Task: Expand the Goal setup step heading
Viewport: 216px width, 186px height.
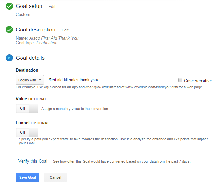Action: click(29, 6)
